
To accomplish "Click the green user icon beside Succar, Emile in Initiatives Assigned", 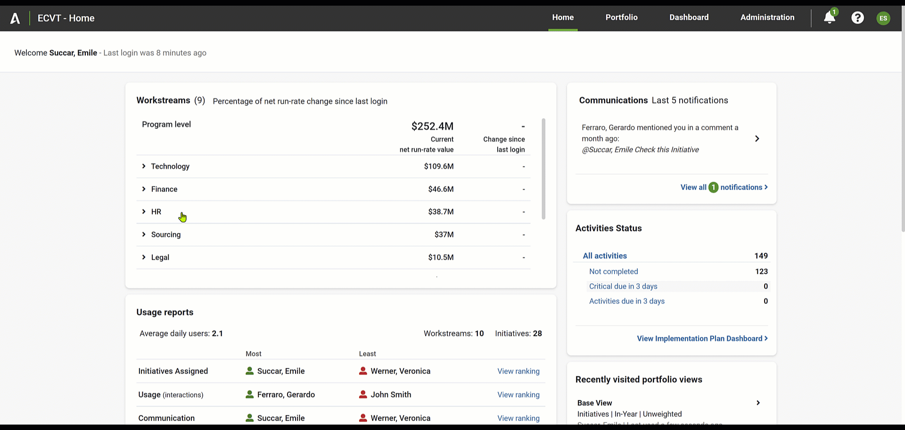I will point(250,371).
